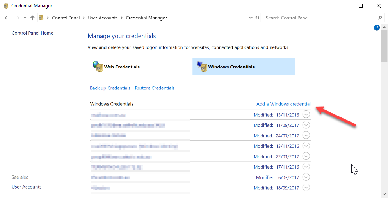
Task: Expand credential modified 6/03/2017
Action: click(306, 177)
